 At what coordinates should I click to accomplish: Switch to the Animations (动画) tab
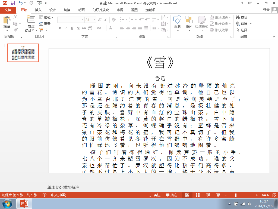pyautogui.click(x=81, y=10)
